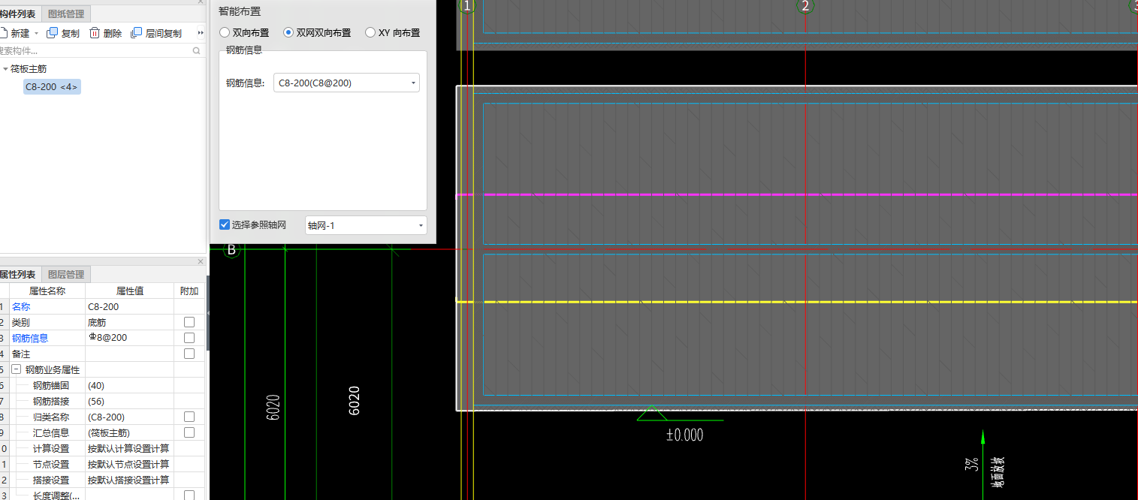This screenshot has width=1138, height=500.
Task: Tick the 附加 checkbox for 归类名称
Action: (x=189, y=417)
